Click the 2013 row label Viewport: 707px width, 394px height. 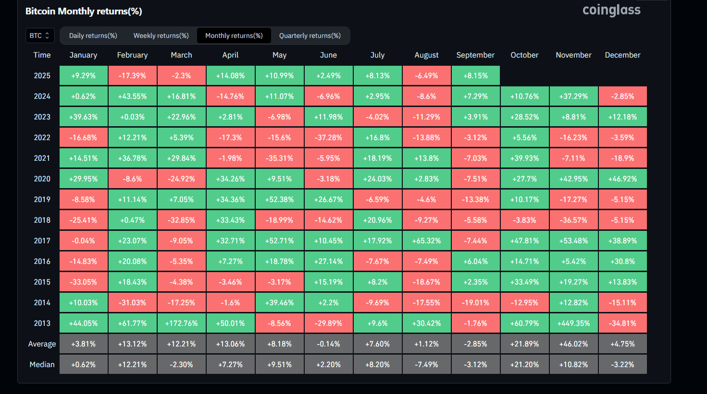[42, 323]
